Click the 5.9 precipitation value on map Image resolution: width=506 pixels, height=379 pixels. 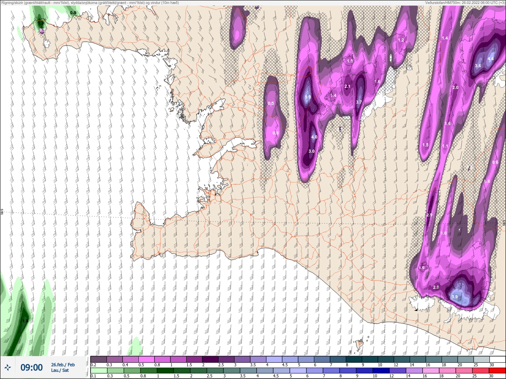(x=455, y=297)
